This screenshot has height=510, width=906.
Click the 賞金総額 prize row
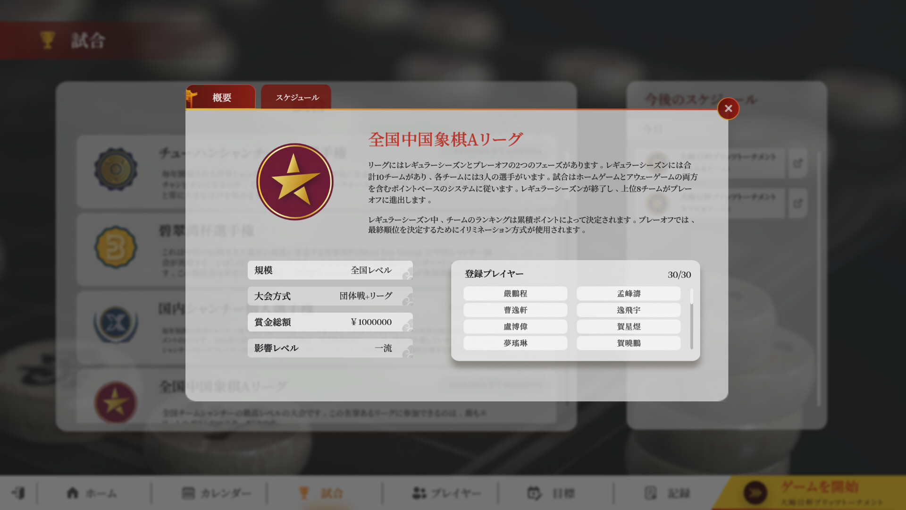click(x=330, y=322)
